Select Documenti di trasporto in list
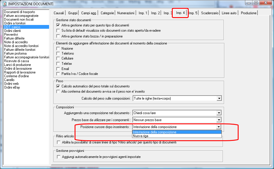Viewport: 274px width, 169px height. [26, 12]
